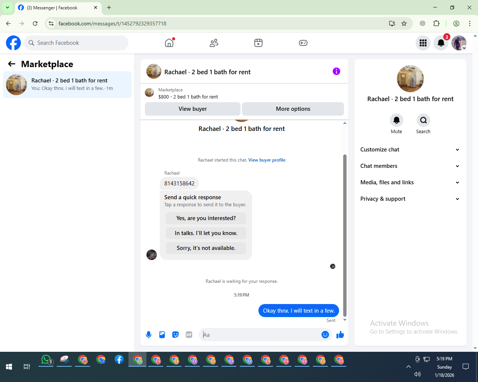This screenshot has width=478, height=382.
Task: Open conversation information purple icon
Action: [336, 71]
